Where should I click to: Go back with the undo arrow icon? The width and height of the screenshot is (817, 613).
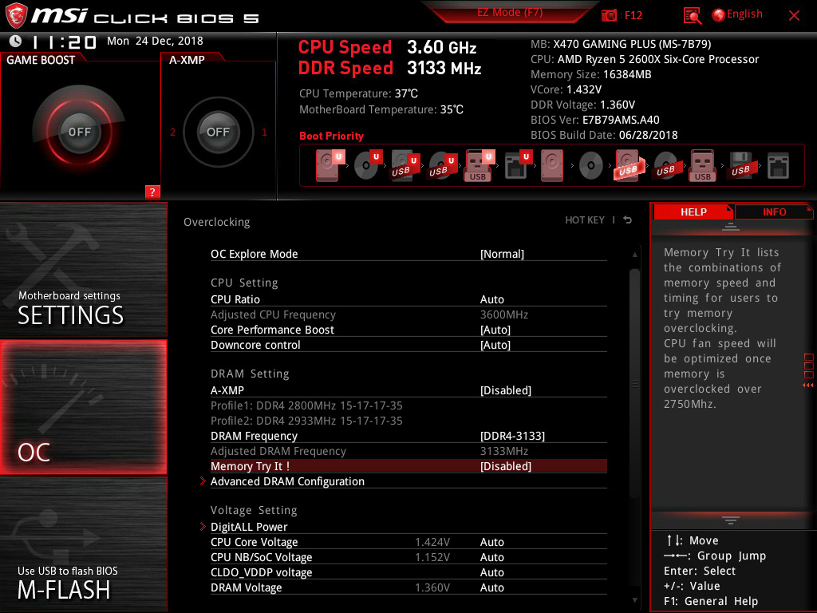pyautogui.click(x=628, y=220)
